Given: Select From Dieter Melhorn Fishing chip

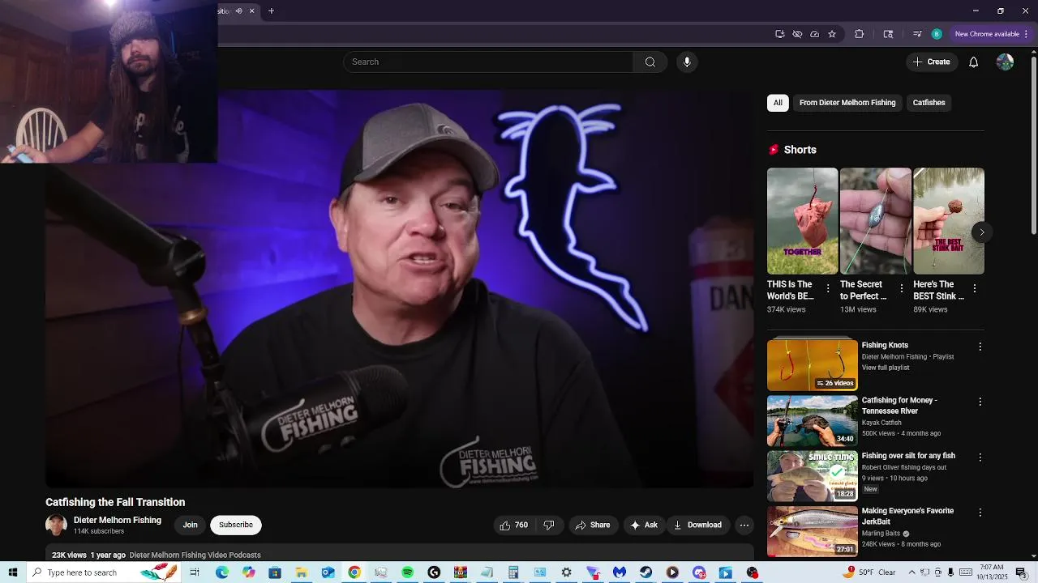Looking at the screenshot, I should (847, 103).
